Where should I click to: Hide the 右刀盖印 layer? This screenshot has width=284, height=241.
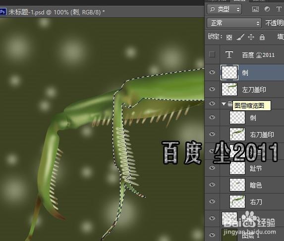point(212,134)
